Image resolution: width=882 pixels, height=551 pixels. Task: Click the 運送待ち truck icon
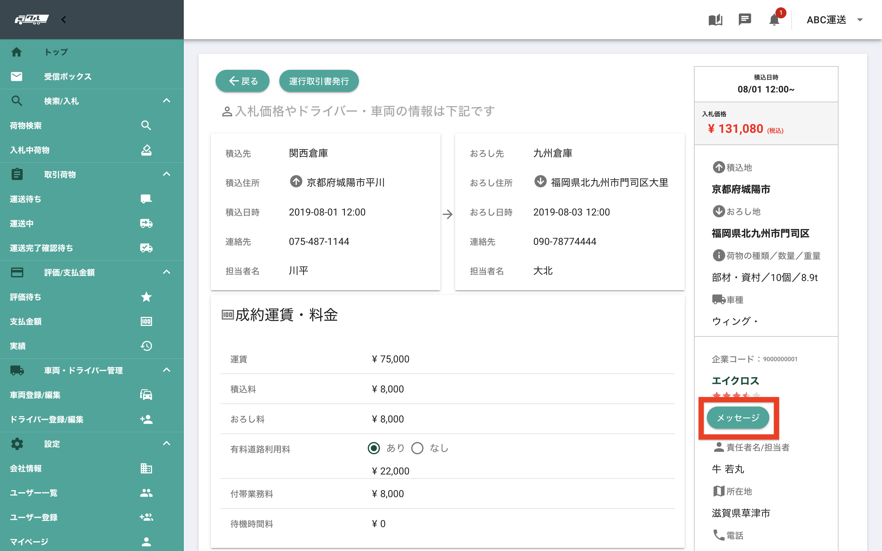[x=146, y=199]
